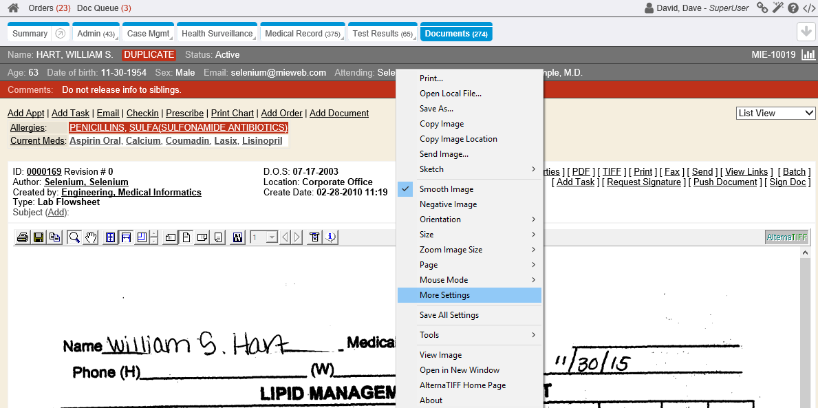
Task: Switch to the Test Results tab
Action: point(382,34)
